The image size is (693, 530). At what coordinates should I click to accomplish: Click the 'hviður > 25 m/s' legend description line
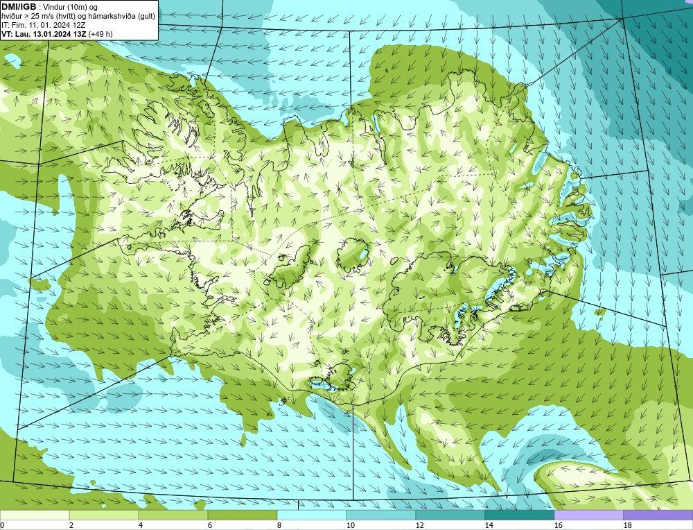pos(78,17)
